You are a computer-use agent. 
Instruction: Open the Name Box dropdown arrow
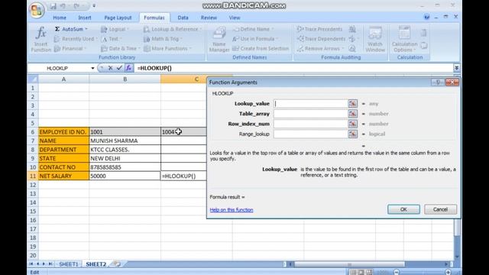pyautogui.click(x=92, y=68)
